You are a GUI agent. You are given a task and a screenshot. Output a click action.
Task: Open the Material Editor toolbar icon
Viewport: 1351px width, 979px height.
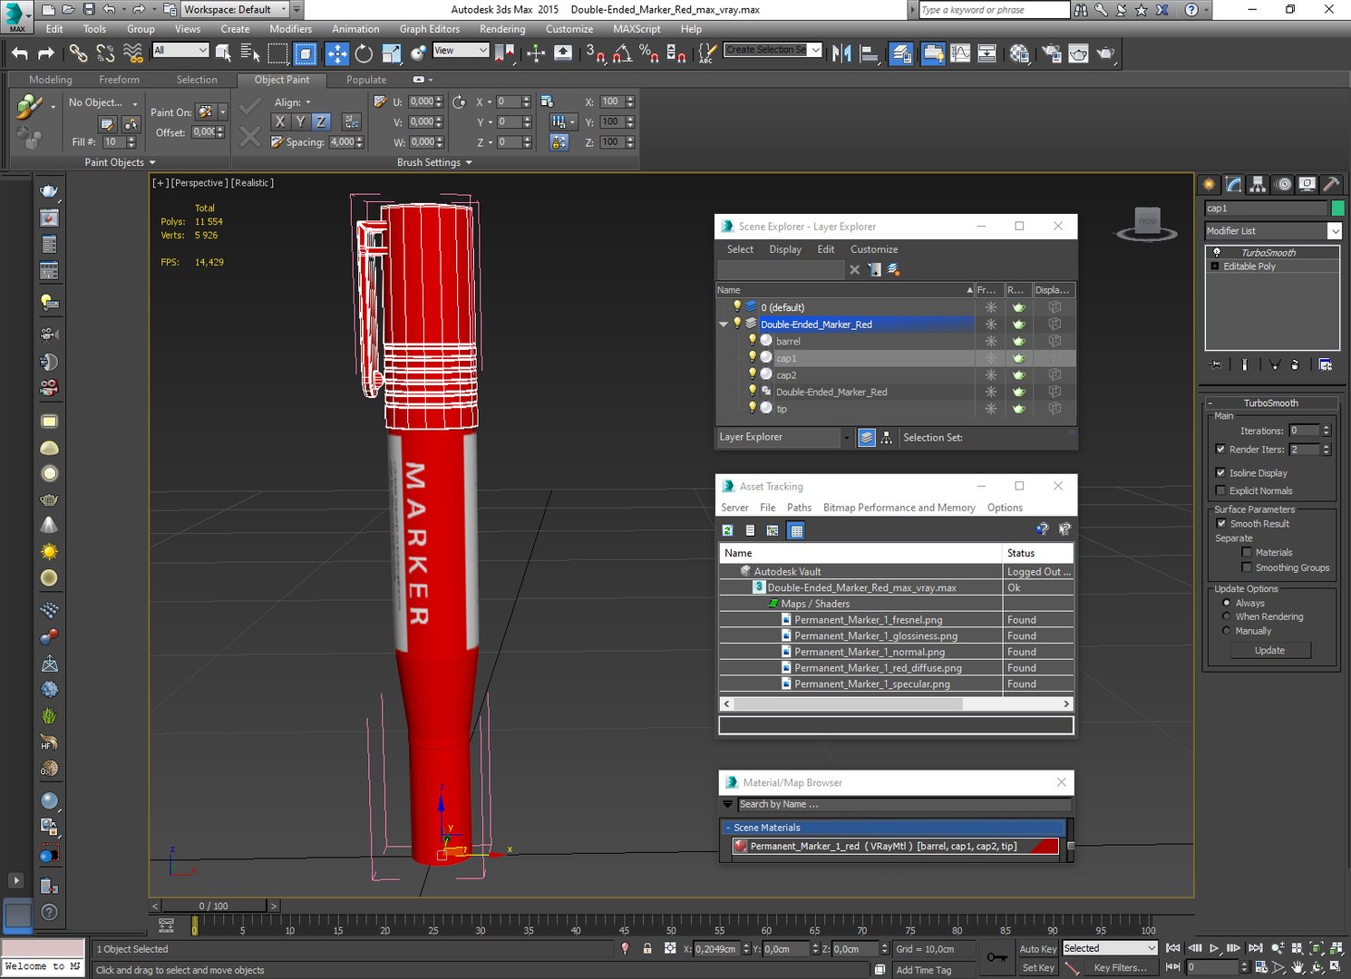pyautogui.click(x=1019, y=53)
